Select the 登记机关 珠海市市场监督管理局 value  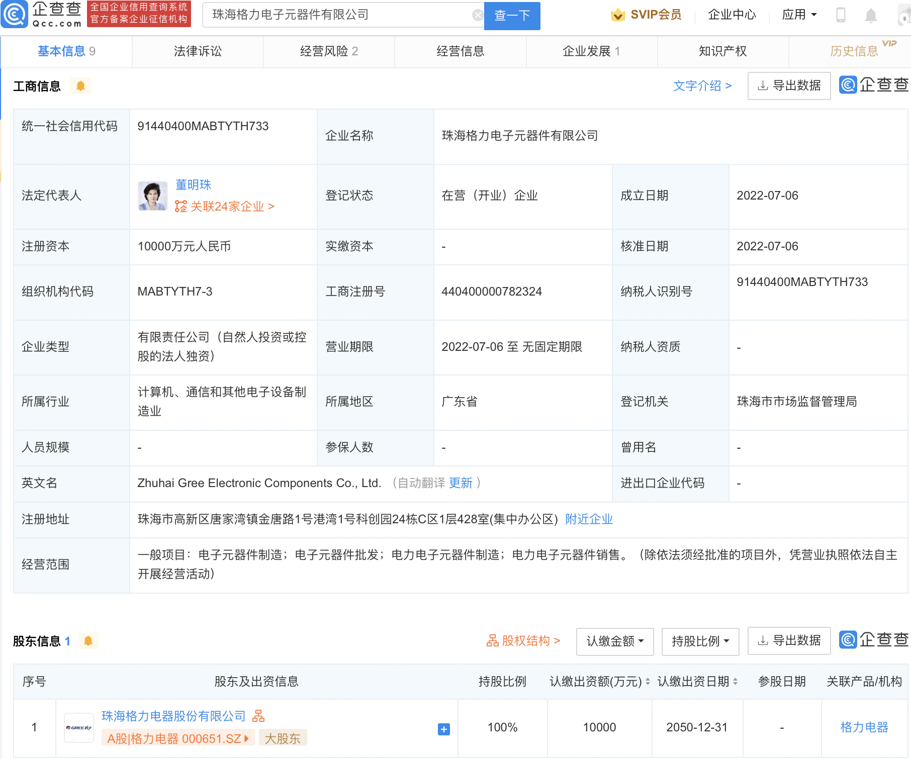click(796, 402)
